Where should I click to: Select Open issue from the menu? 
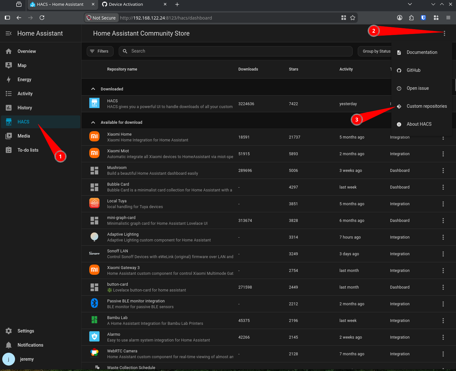(x=422, y=88)
